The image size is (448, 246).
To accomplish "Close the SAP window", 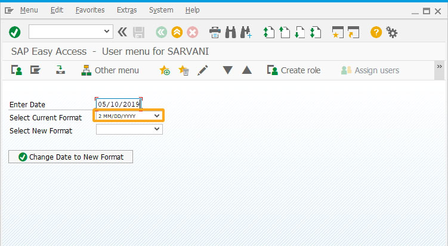I will [438, 11].
